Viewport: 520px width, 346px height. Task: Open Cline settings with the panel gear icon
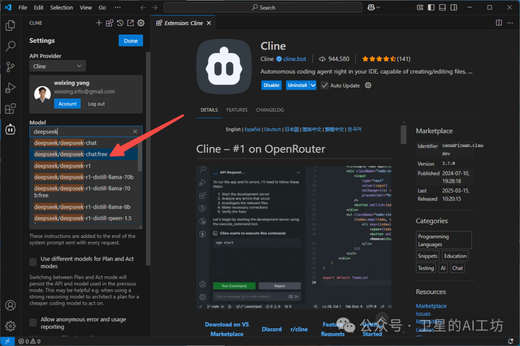click(141, 23)
